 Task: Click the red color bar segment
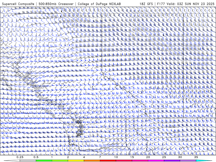click(108, 161)
